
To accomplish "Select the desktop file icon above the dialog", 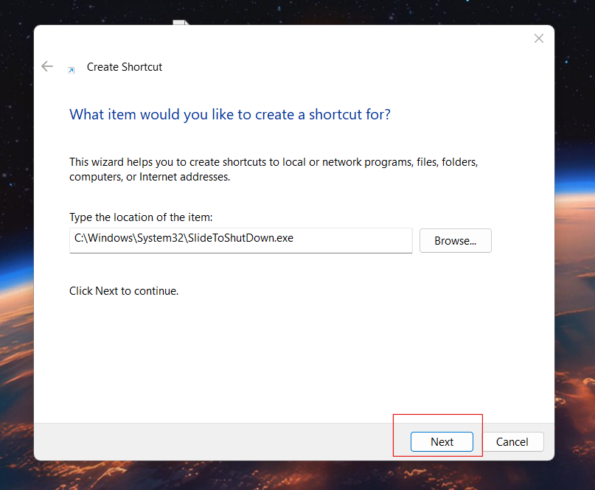I will (180, 23).
